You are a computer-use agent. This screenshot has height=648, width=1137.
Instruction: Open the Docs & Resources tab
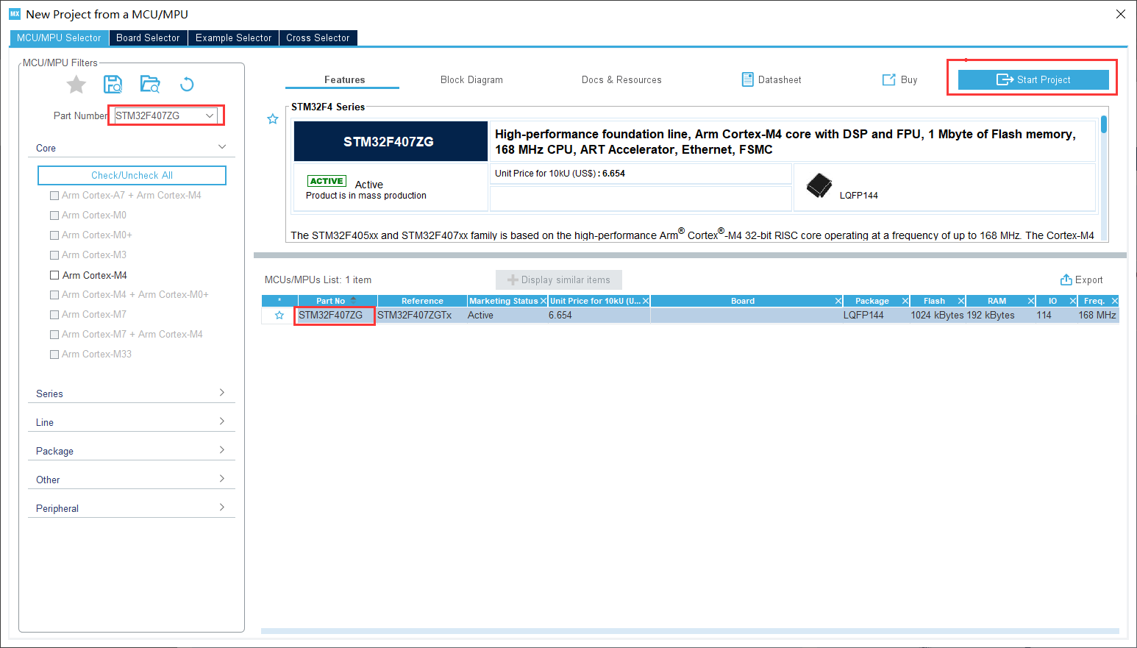tap(621, 79)
